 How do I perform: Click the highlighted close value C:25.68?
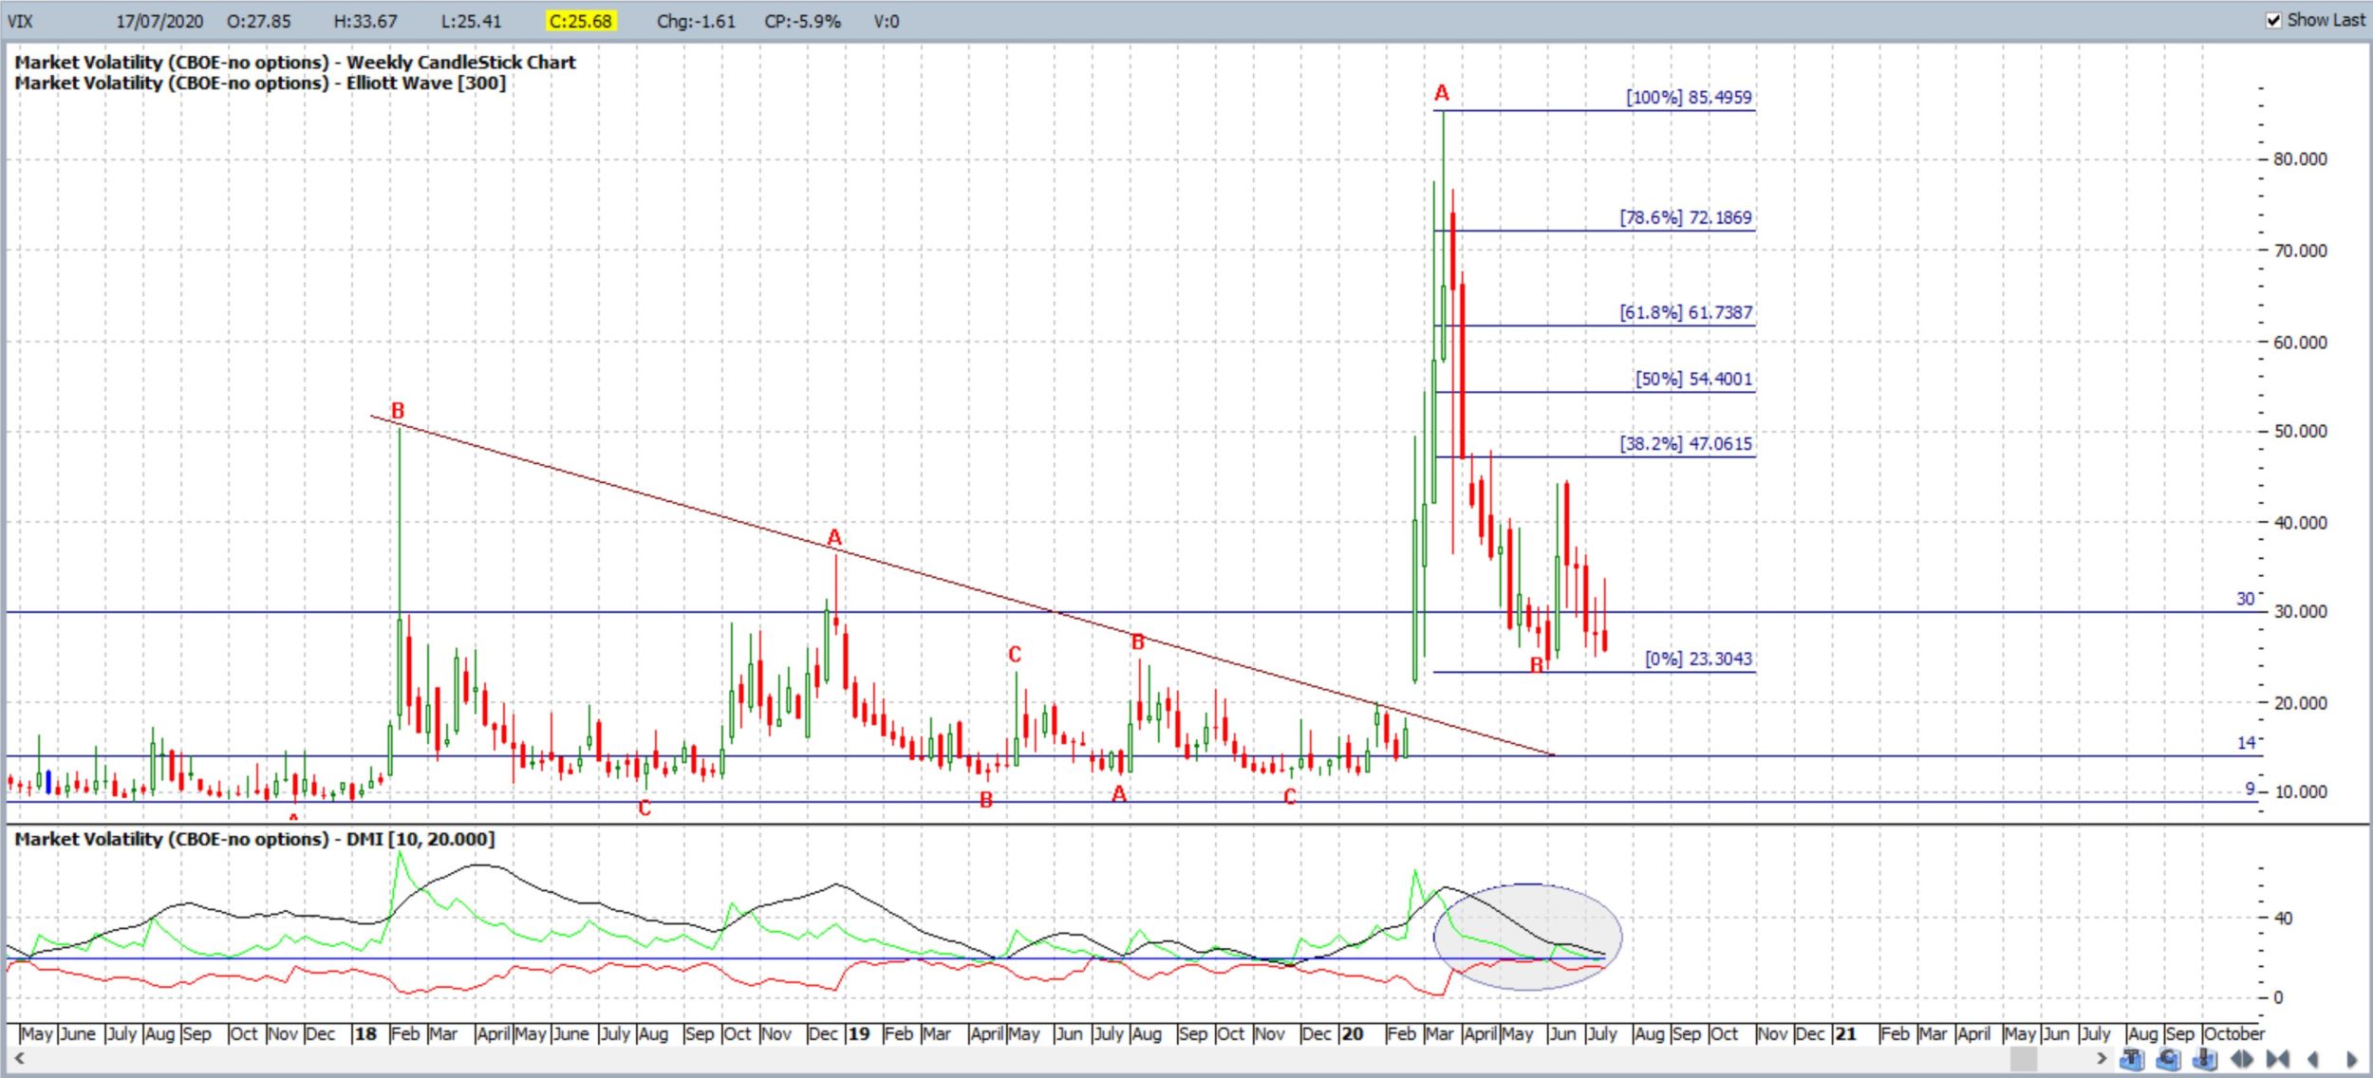tap(581, 21)
